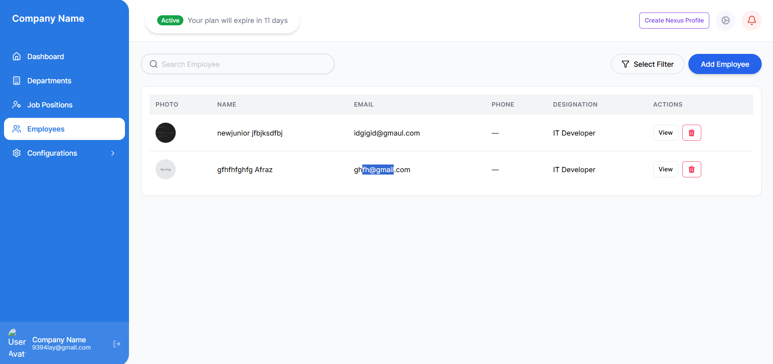View details for newjunior jfbjksdfbj

[x=665, y=133]
